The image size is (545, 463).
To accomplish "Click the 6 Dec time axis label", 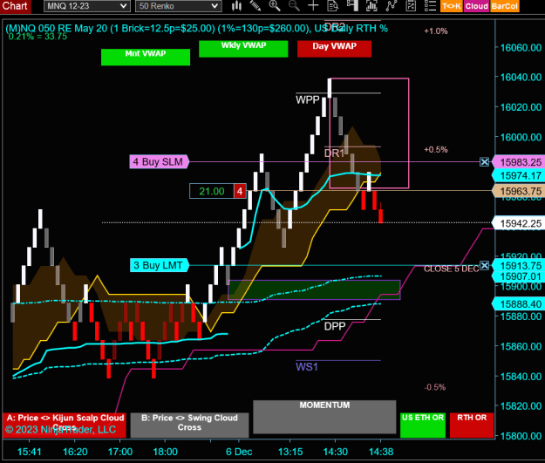I will pyautogui.click(x=239, y=452).
